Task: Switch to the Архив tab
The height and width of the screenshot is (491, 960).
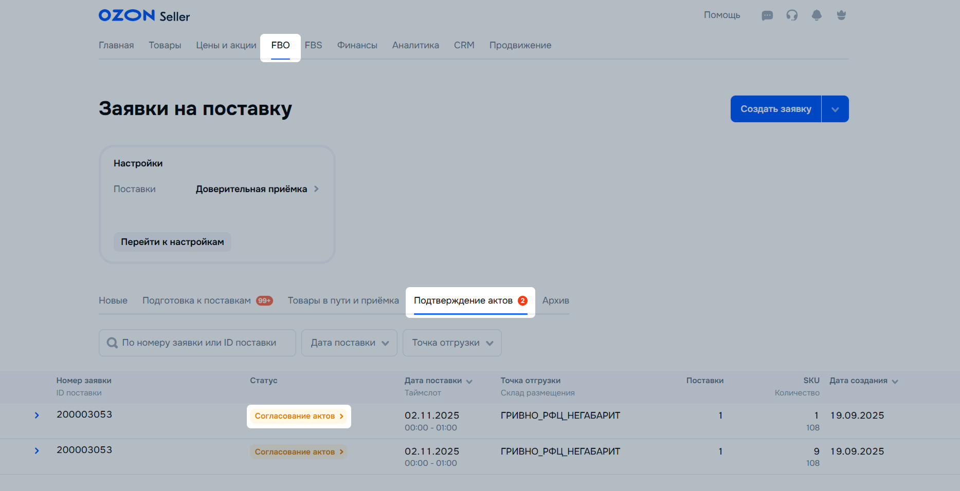Action: pos(555,301)
